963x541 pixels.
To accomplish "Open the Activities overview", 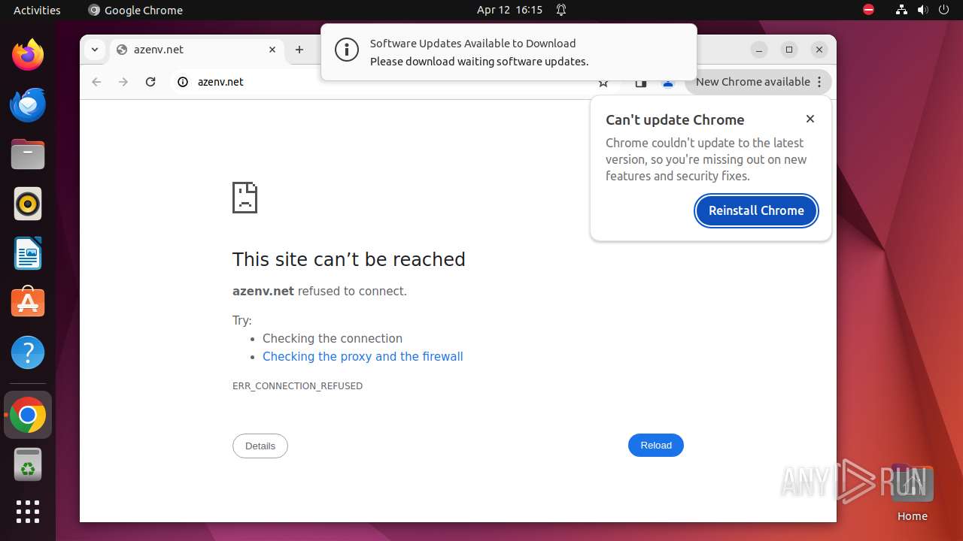I will [x=37, y=10].
